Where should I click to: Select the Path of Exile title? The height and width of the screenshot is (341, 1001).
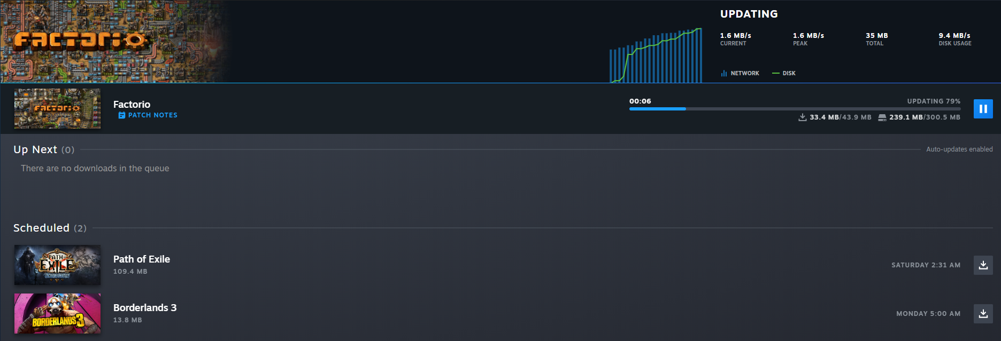[x=142, y=259]
